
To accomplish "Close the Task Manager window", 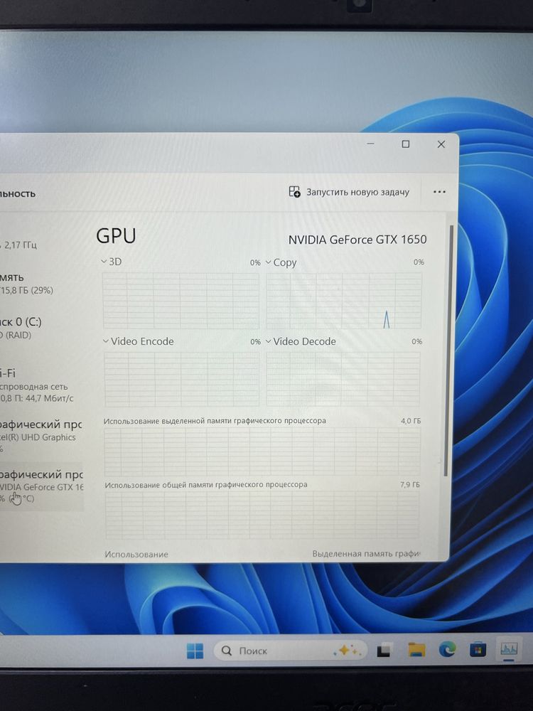I will [x=441, y=144].
